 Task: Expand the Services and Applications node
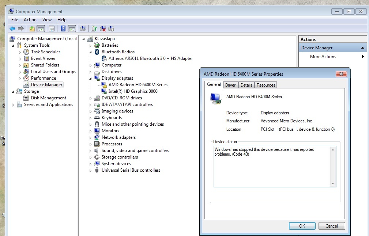(13, 105)
